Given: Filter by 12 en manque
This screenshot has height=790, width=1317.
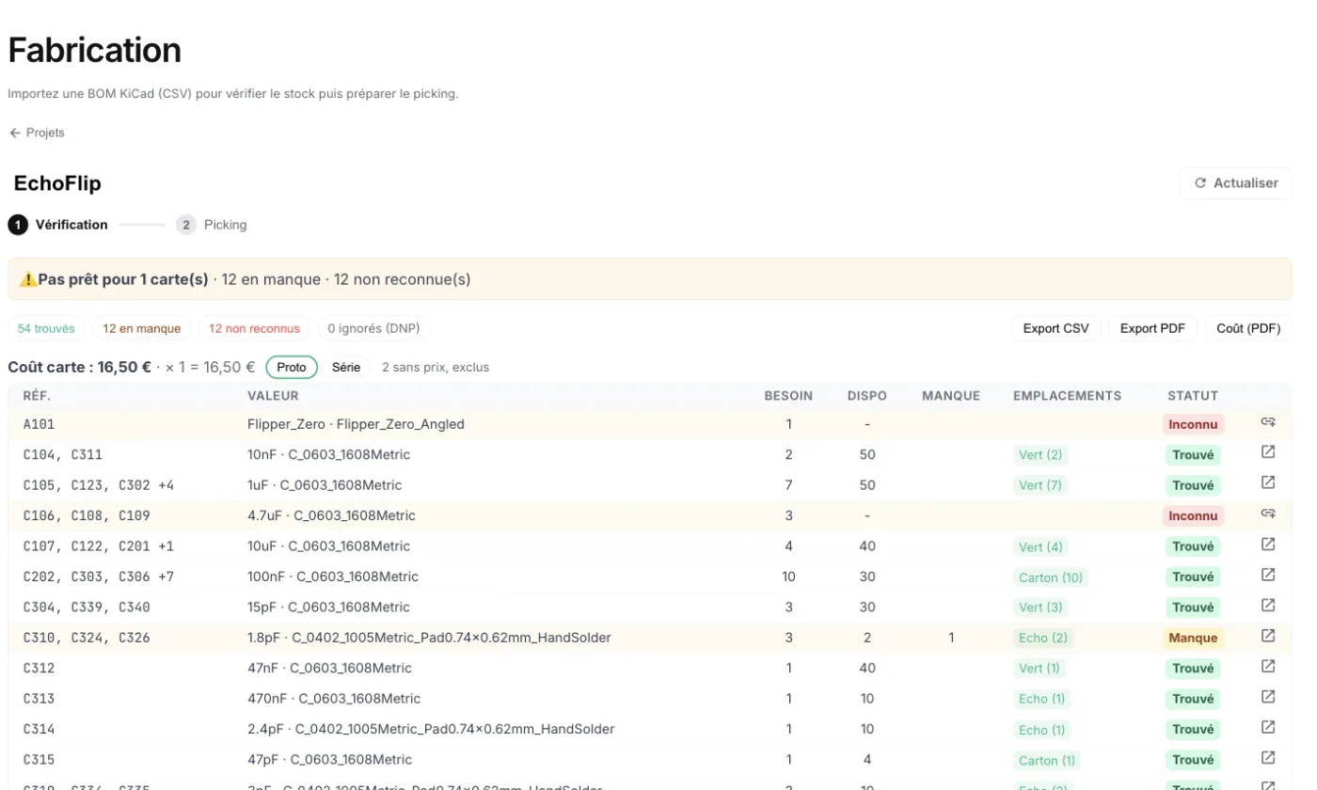Looking at the screenshot, I should (x=142, y=328).
